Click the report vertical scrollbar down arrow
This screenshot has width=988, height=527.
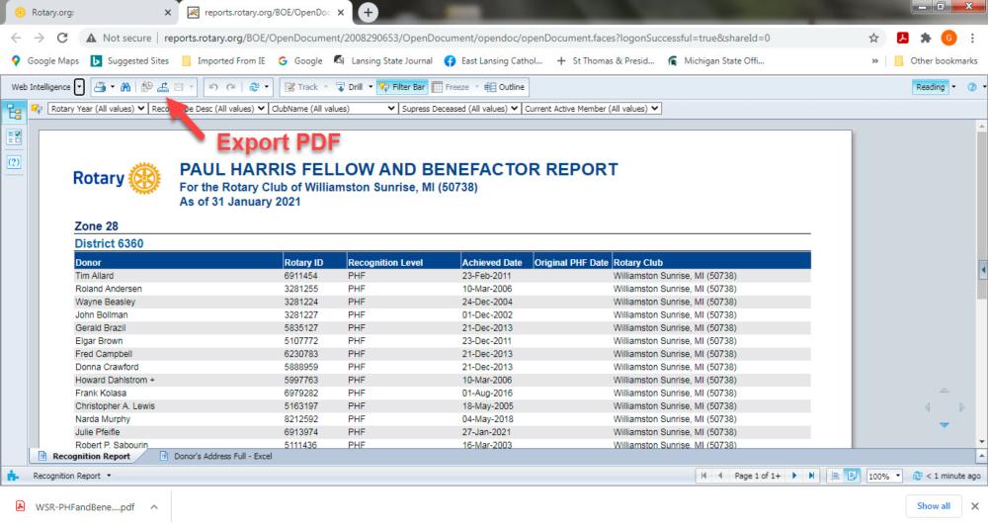click(982, 441)
